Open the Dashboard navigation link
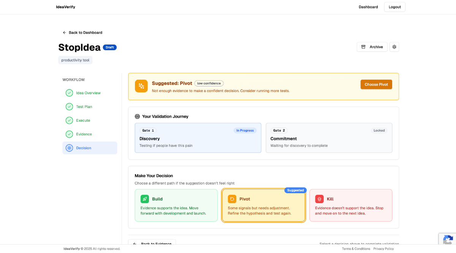Image resolution: width=456 pixels, height=253 pixels. click(x=368, y=7)
